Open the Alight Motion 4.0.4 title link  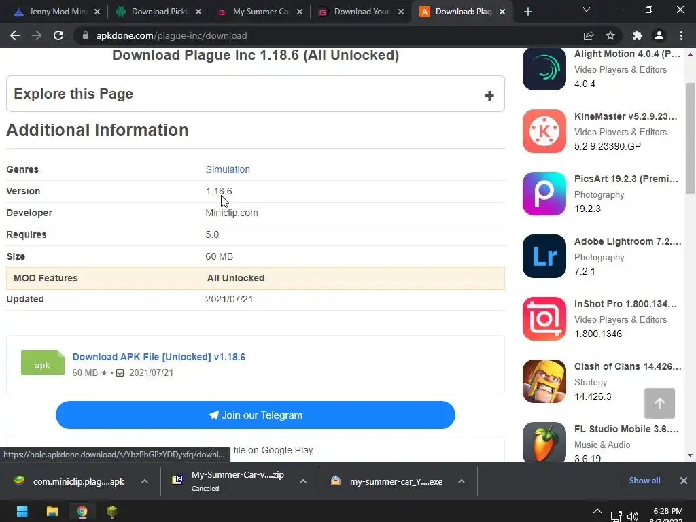click(x=627, y=54)
